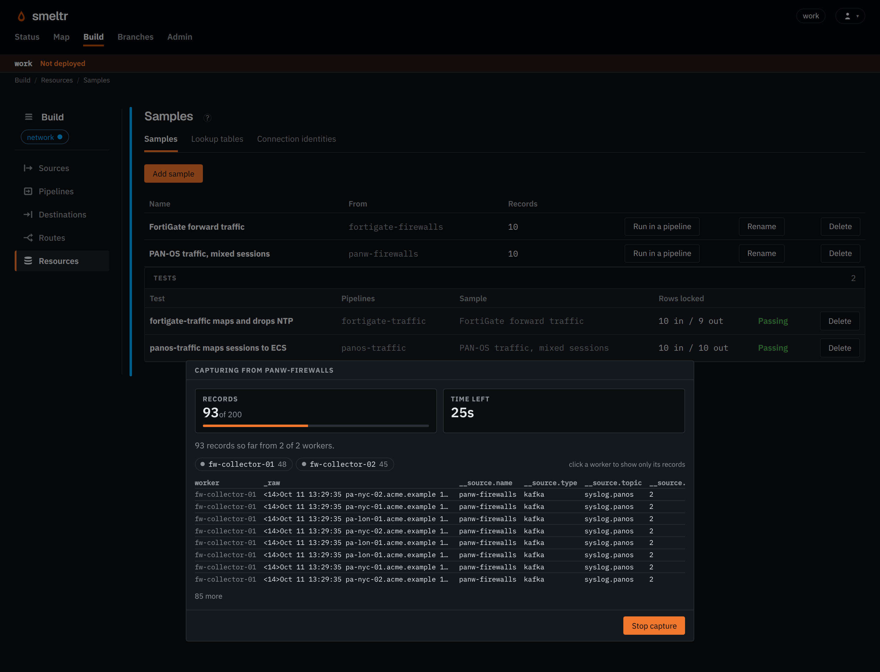Viewport: 880px width, 672px height.
Task: Click the FortiGate forward traffic sample name
Action: coord(197,227)
